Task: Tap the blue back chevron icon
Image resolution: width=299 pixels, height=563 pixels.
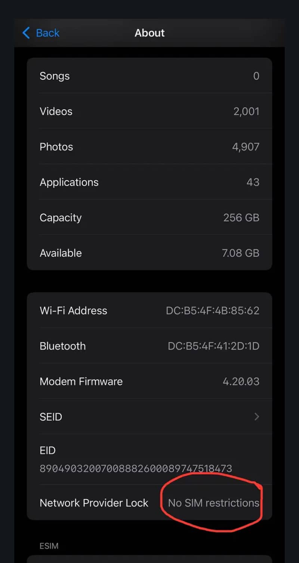Action: point(26,33)
